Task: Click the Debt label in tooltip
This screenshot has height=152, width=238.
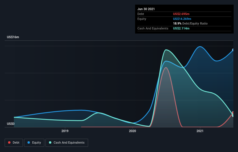Action: pos(141,14)
